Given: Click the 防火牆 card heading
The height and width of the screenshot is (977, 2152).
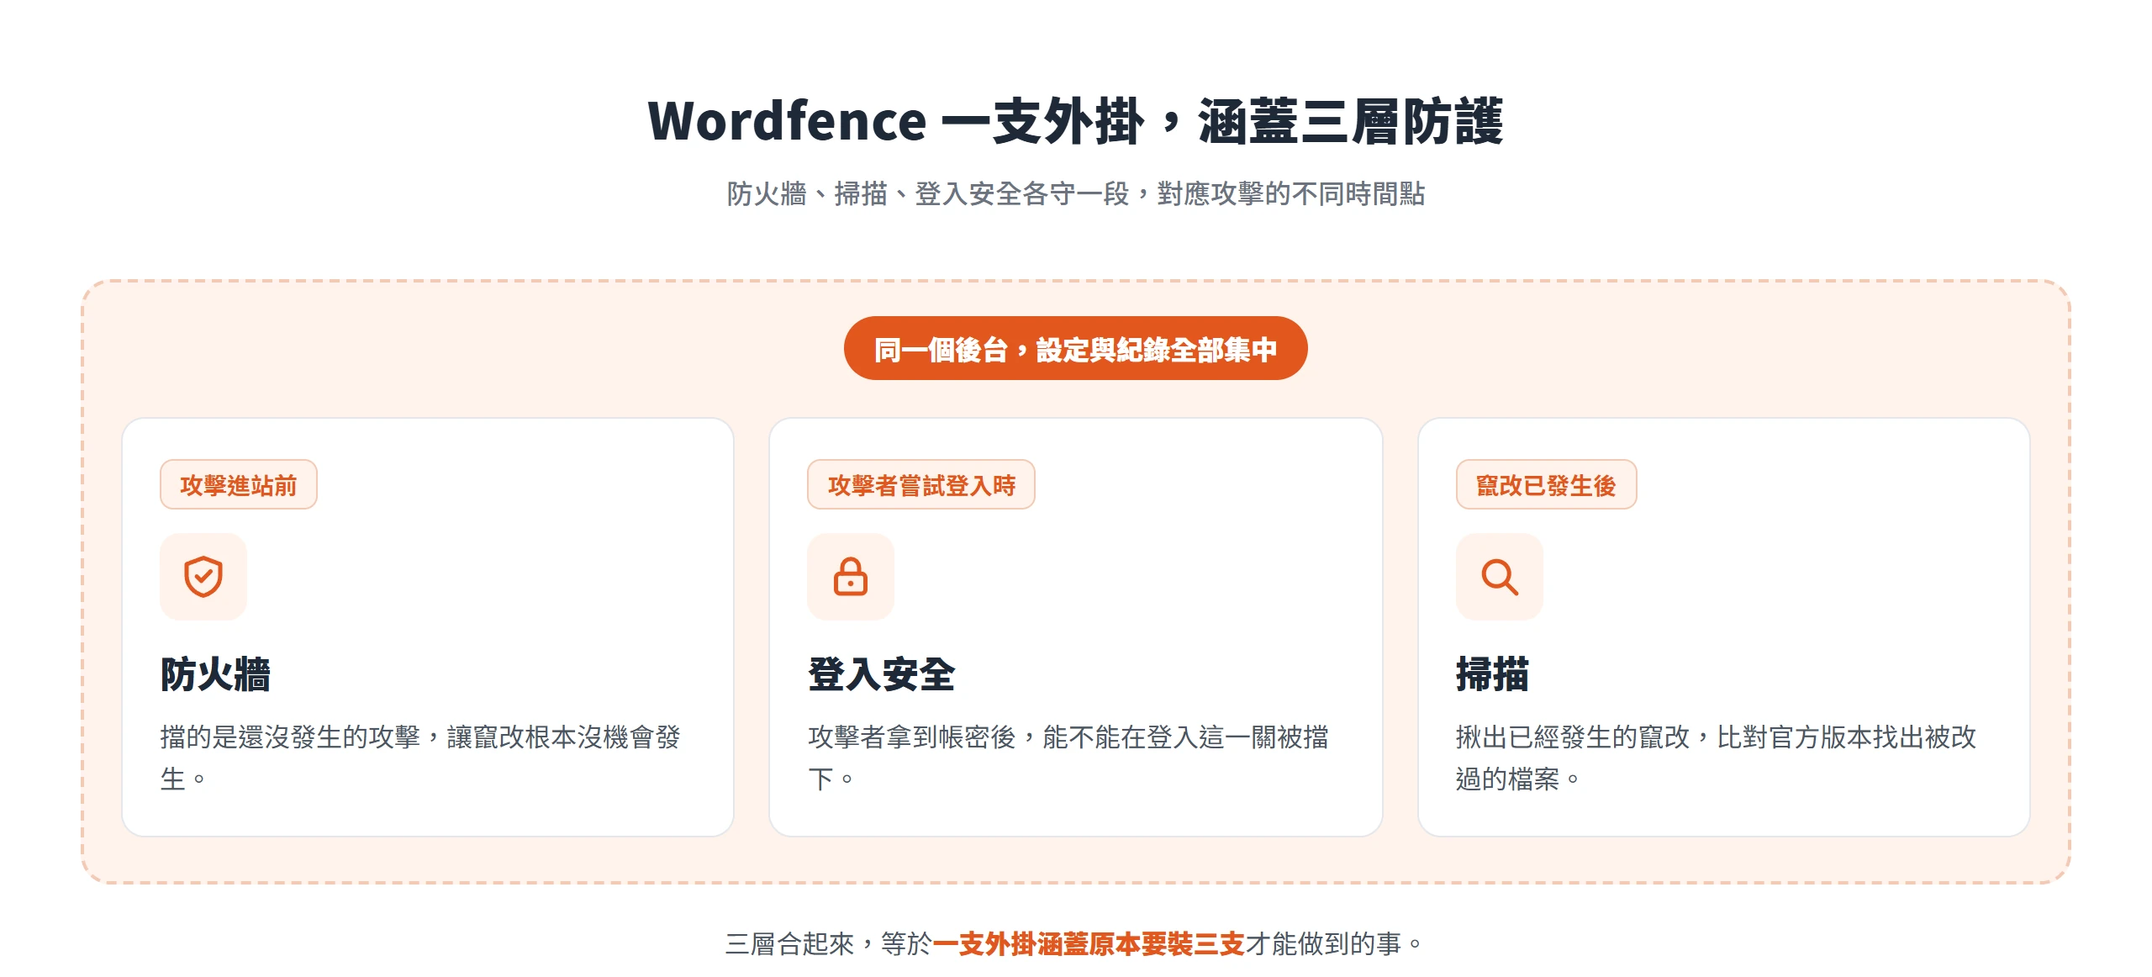Looking at the screenshot, I should pos(215,674).
